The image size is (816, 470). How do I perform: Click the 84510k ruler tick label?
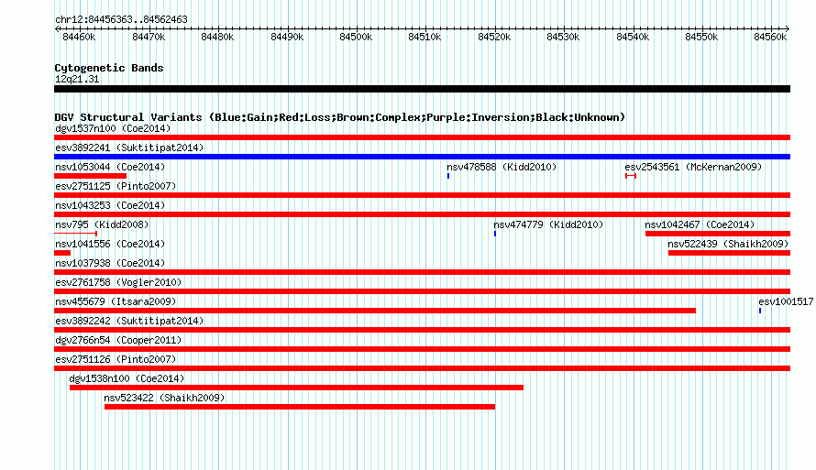425,37
